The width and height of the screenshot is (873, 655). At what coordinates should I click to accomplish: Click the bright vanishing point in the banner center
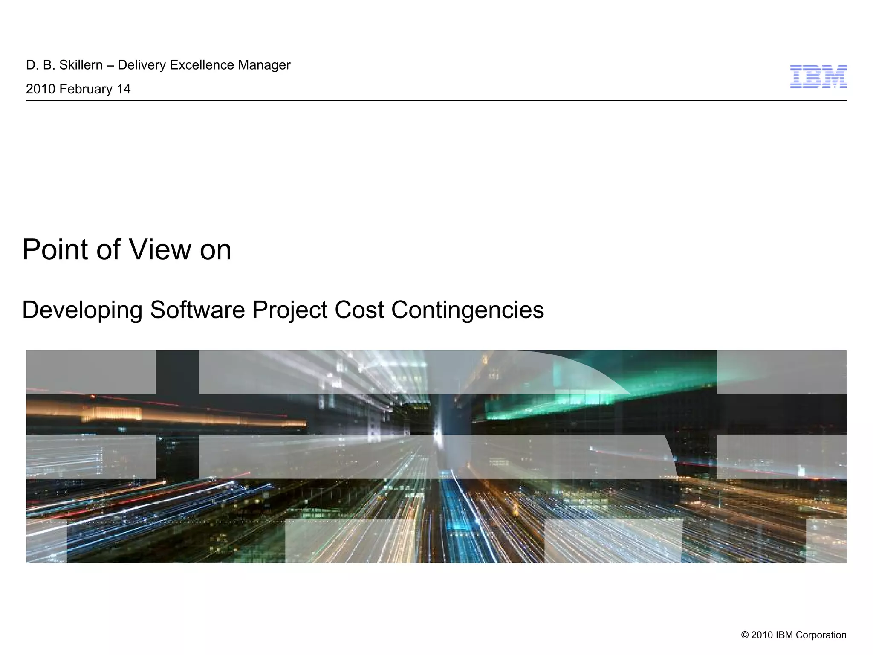[436, 435]
